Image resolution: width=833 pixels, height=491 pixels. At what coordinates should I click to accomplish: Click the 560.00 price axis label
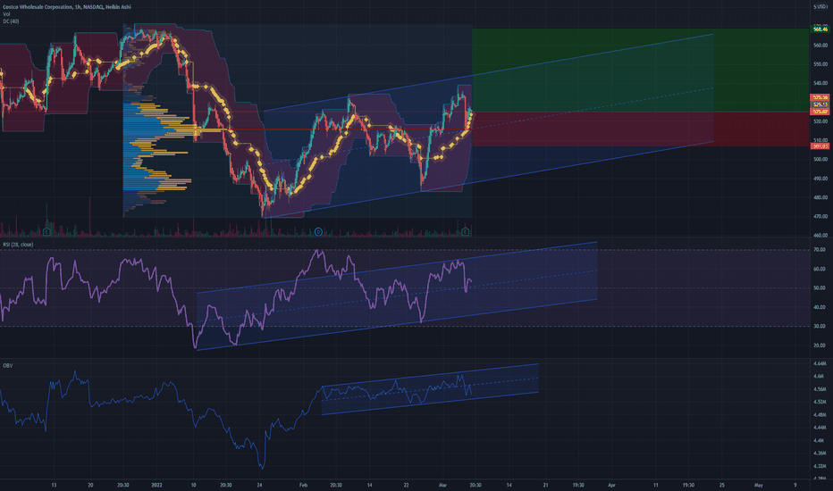pos(820,46)
